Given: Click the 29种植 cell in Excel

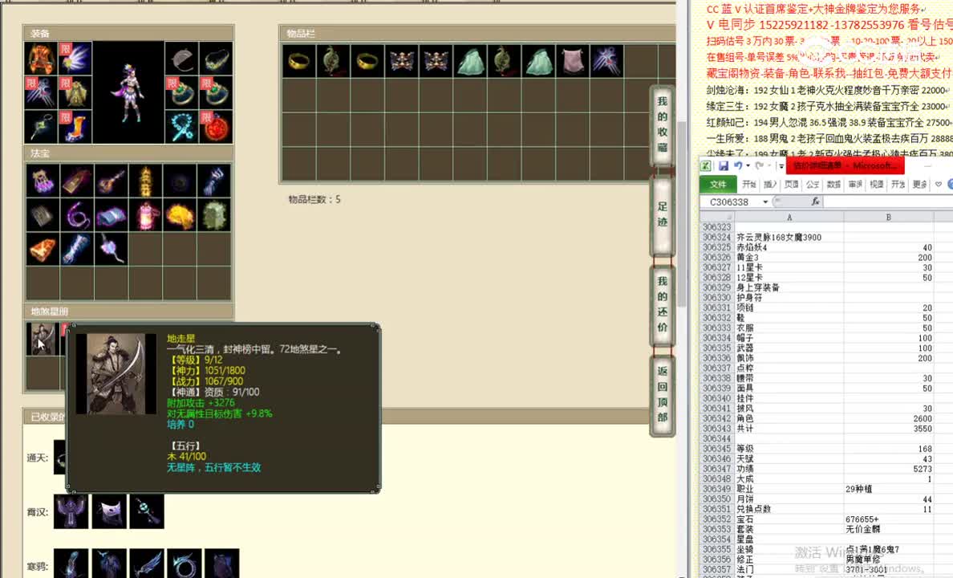Looking at the screenshot, I should pyautogui.click(x=889, y=489).
